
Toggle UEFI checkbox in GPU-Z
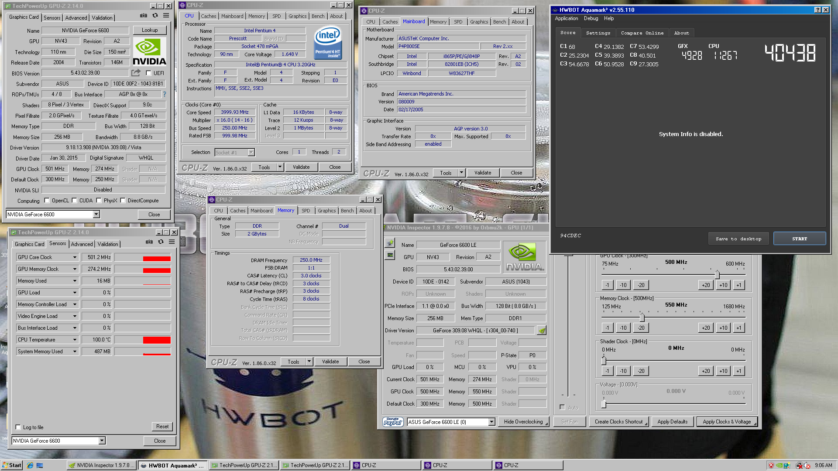pos(148,73)
